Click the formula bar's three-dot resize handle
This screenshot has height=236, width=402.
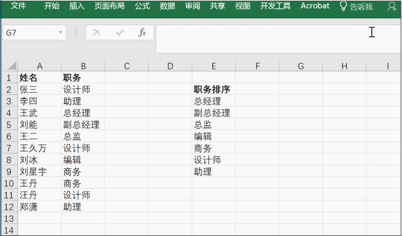coord(75,32)
